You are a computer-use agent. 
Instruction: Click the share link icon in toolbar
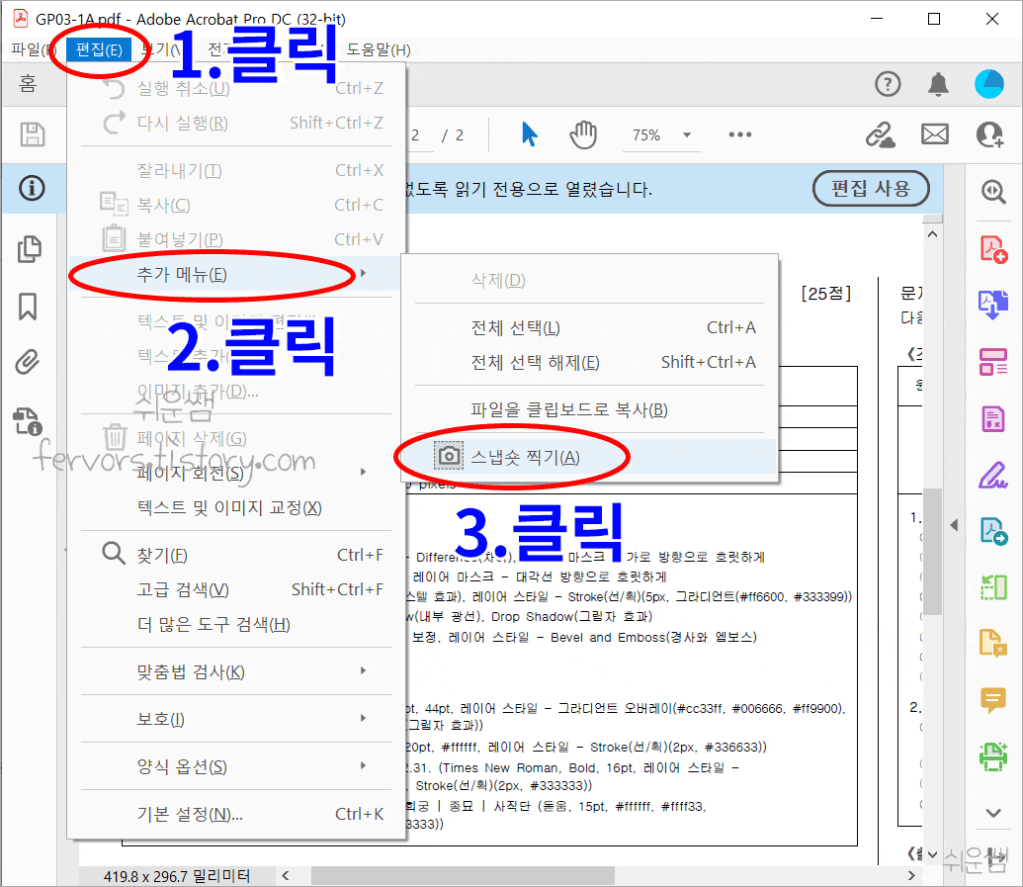click(x=881, y=133)
